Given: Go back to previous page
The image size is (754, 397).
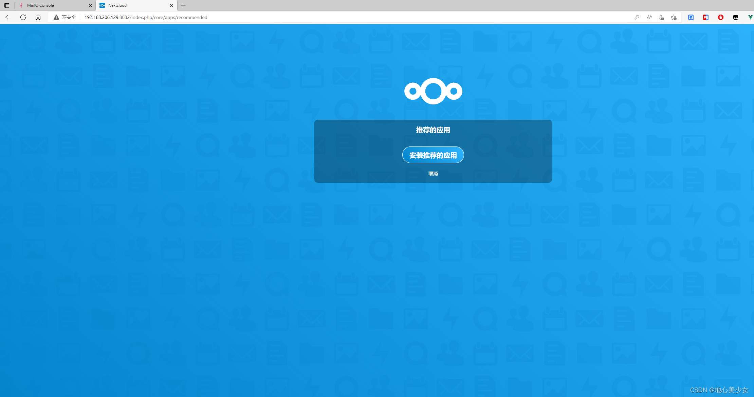Looking at the screenshot, I should tap(8, 17).
